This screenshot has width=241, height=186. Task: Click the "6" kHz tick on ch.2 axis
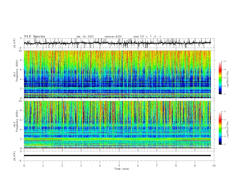(x=21, y=120)
